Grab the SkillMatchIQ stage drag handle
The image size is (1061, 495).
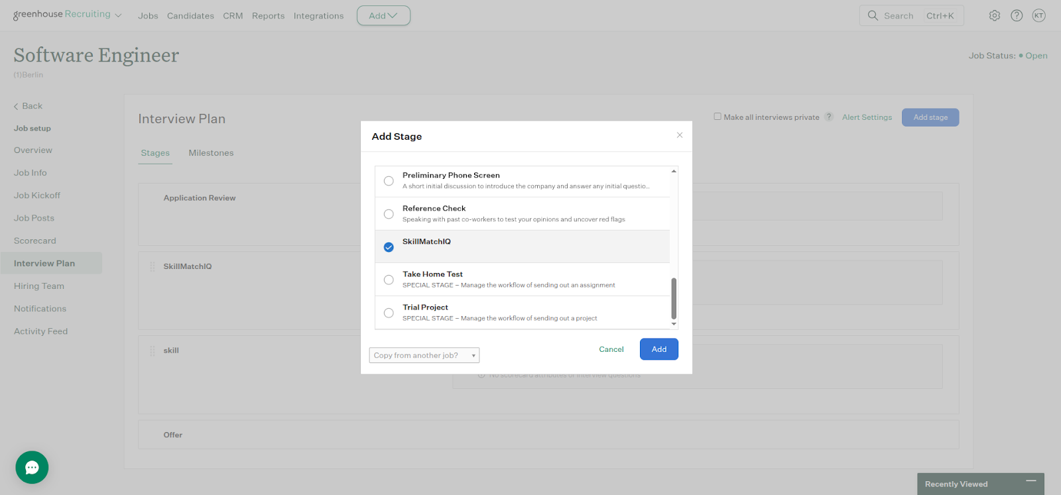click(153, 267)
